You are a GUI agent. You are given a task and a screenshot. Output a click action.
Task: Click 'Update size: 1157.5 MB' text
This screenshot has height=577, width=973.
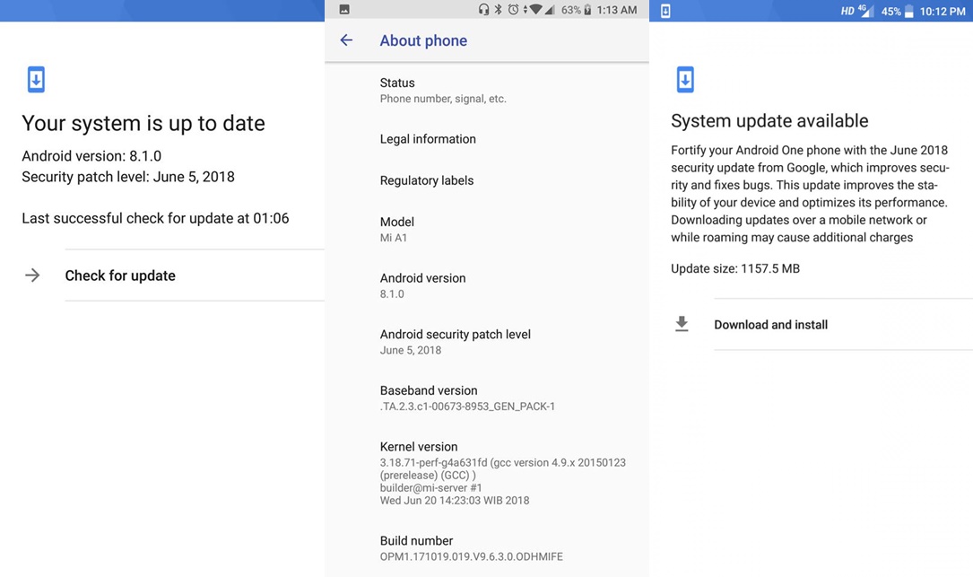click(x=735, y=269)
